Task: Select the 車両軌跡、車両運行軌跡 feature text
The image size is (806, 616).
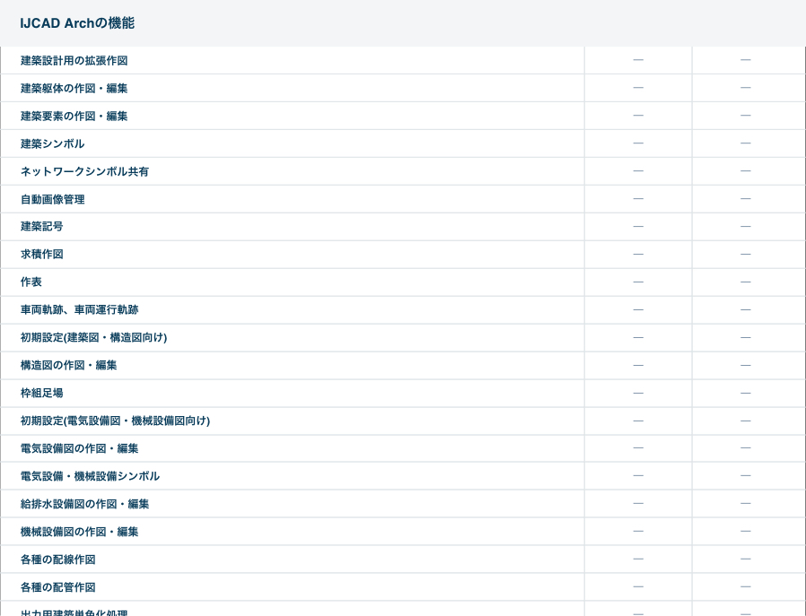Action: click(79, 310)
